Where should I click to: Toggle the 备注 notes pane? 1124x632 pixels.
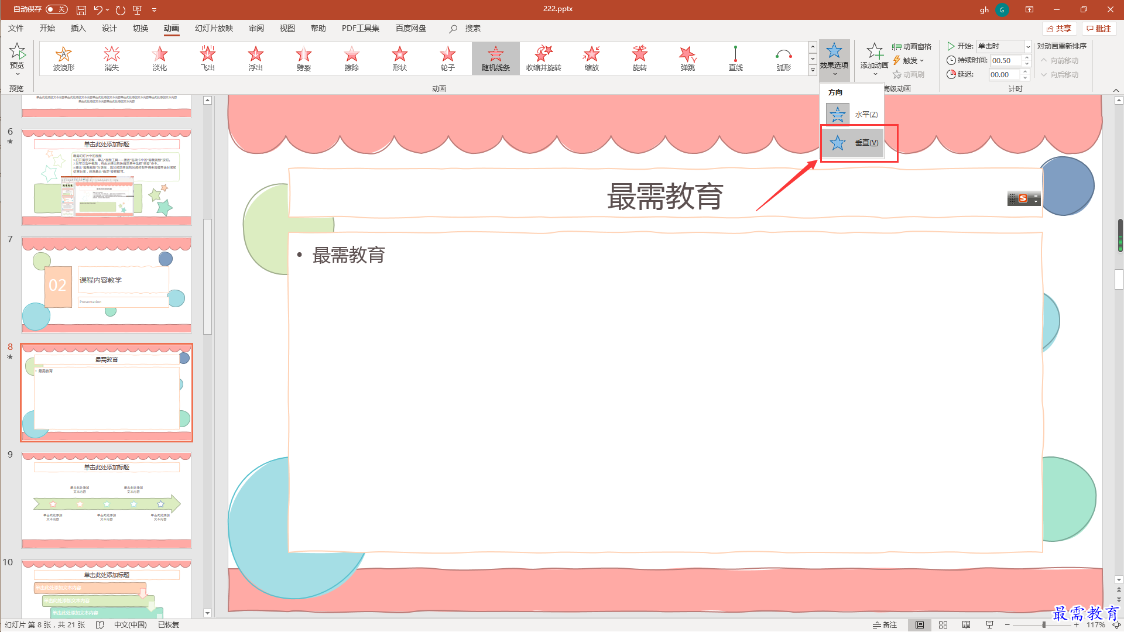[885, 625]
